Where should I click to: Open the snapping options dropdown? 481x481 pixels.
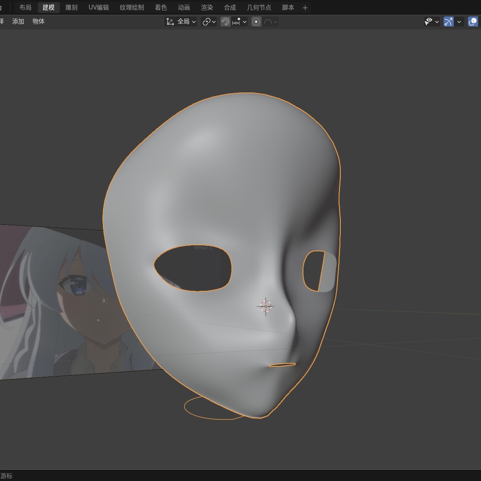240,22
